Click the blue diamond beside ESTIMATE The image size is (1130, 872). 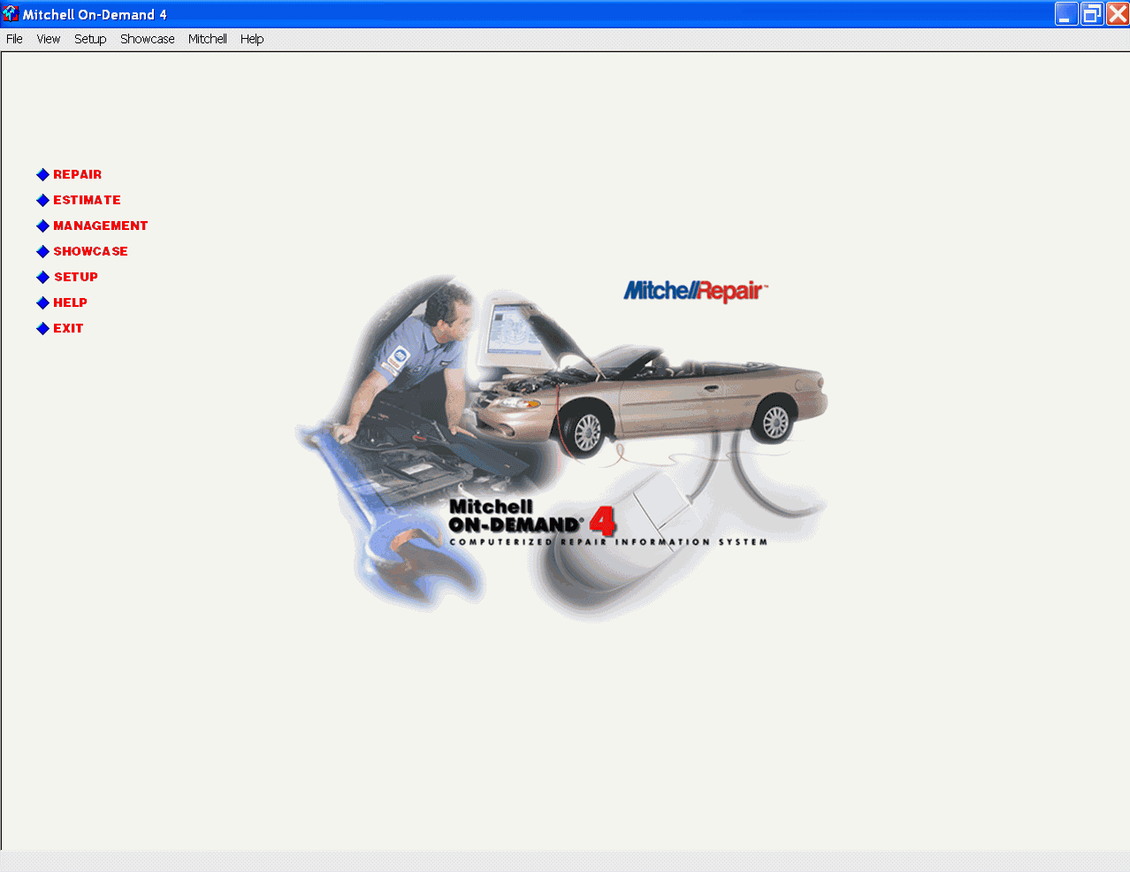[x=42, y=201]
